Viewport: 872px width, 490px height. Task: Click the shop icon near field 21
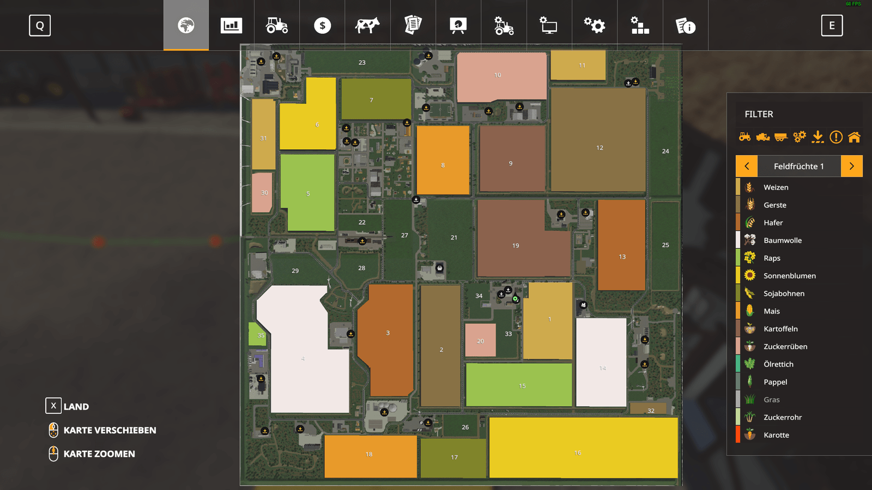[x=440, y=268]
